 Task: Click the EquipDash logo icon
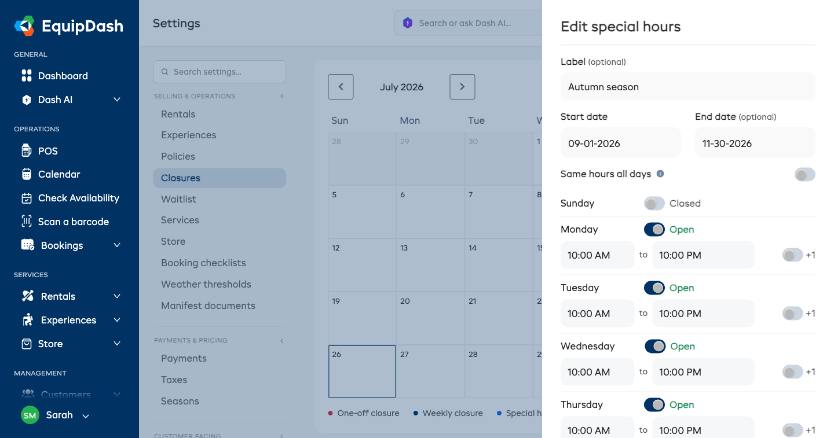[25, 25]
